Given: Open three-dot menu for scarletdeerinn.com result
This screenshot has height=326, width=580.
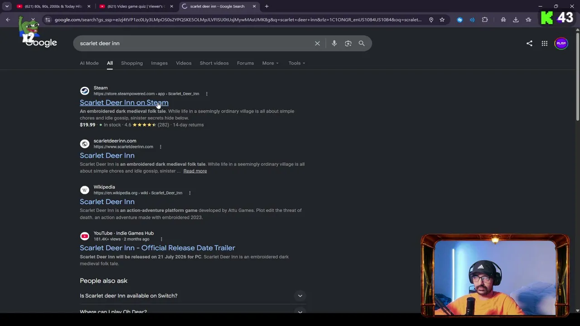Looking at the screenshot, I should pos(160,147).
